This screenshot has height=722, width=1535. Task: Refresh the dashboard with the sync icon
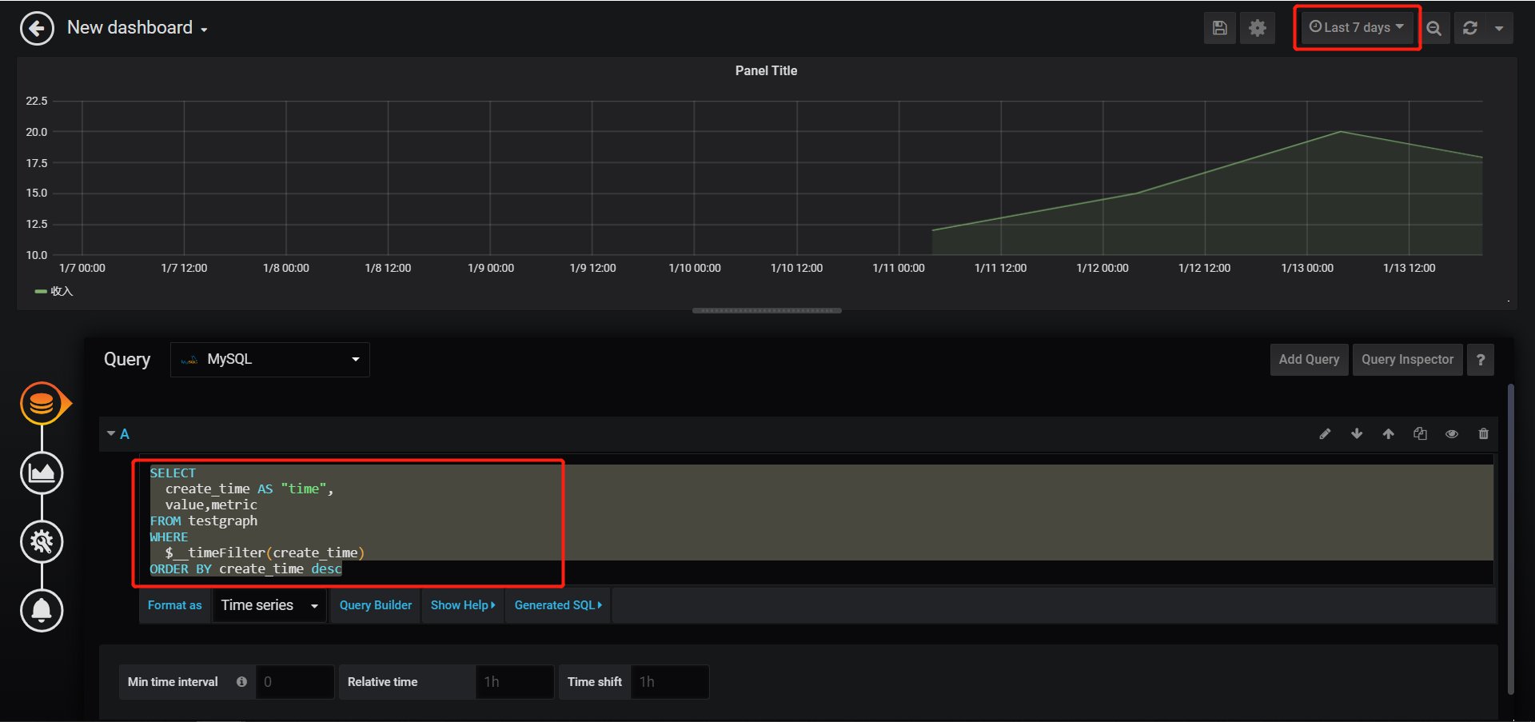pos(1469,29)
